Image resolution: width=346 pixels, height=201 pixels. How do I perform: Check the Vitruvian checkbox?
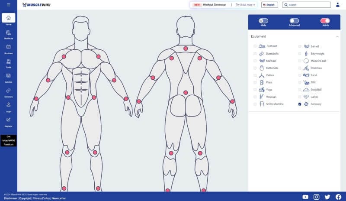click(x=255, y=97)
